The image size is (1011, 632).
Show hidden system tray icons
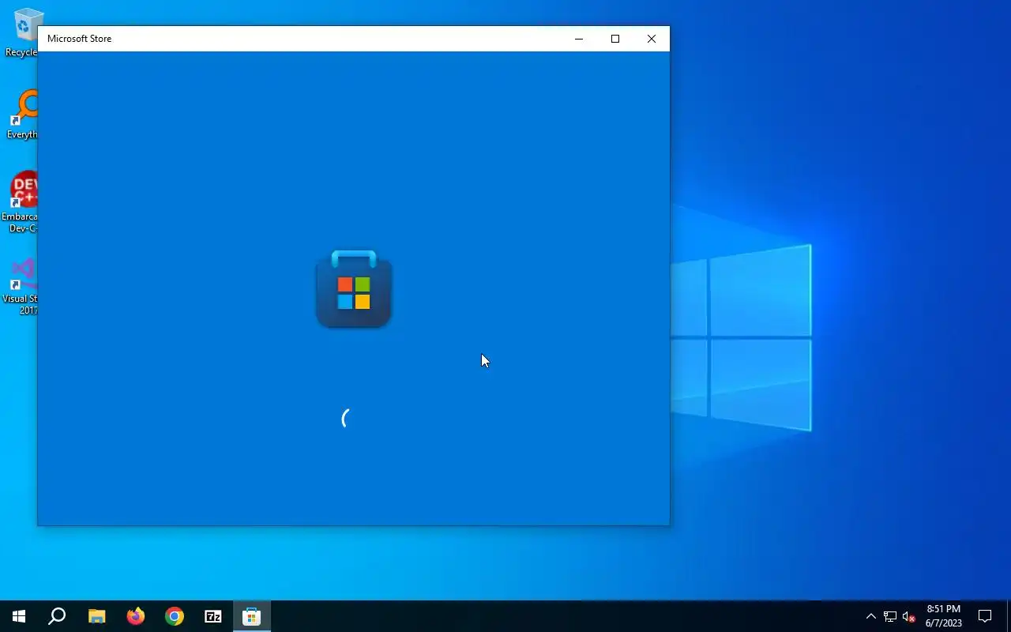(870, 616)
